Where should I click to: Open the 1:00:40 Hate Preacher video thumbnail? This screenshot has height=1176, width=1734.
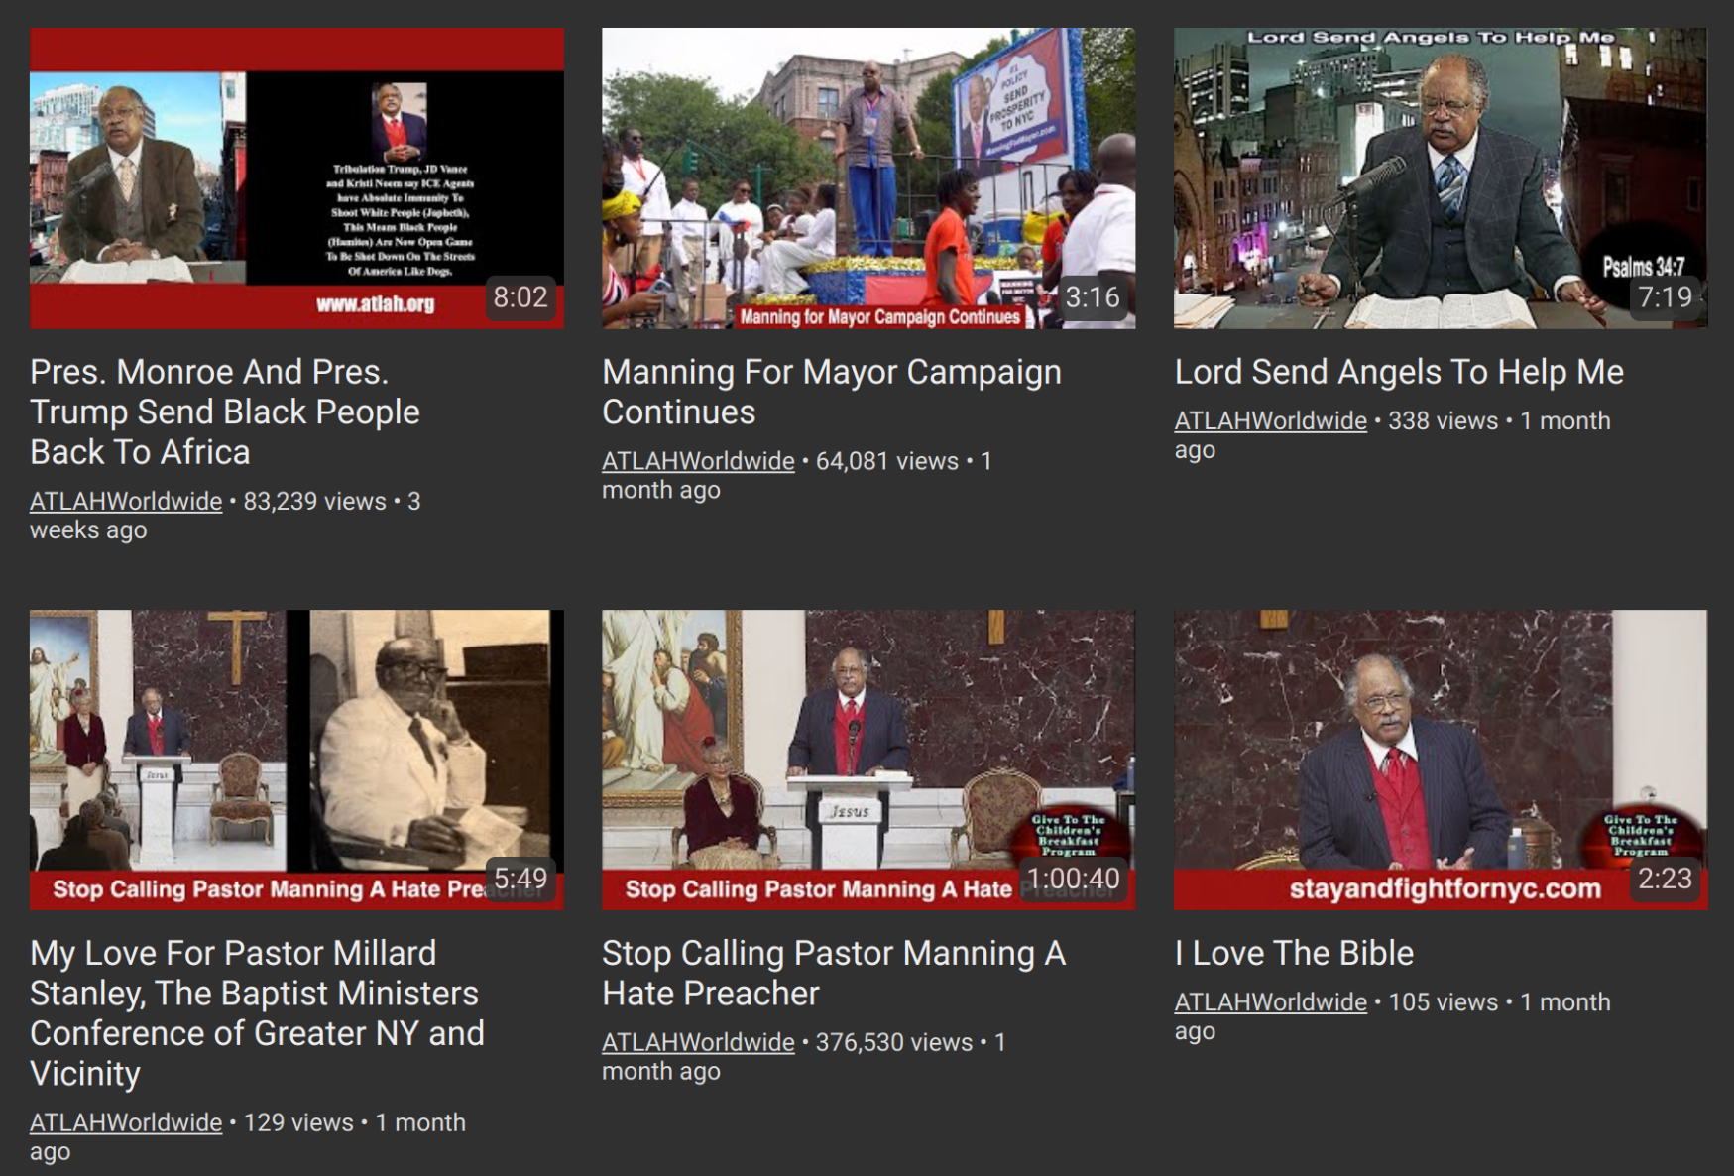coord(868,760)
